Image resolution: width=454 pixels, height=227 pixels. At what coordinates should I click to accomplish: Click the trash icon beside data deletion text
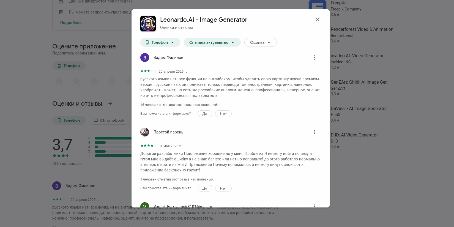pos(61,12)
